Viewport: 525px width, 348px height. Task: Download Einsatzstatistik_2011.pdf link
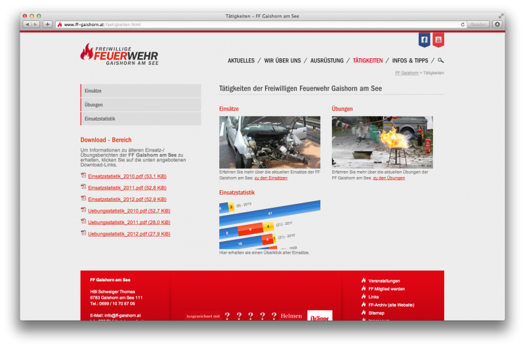[127, 188]
